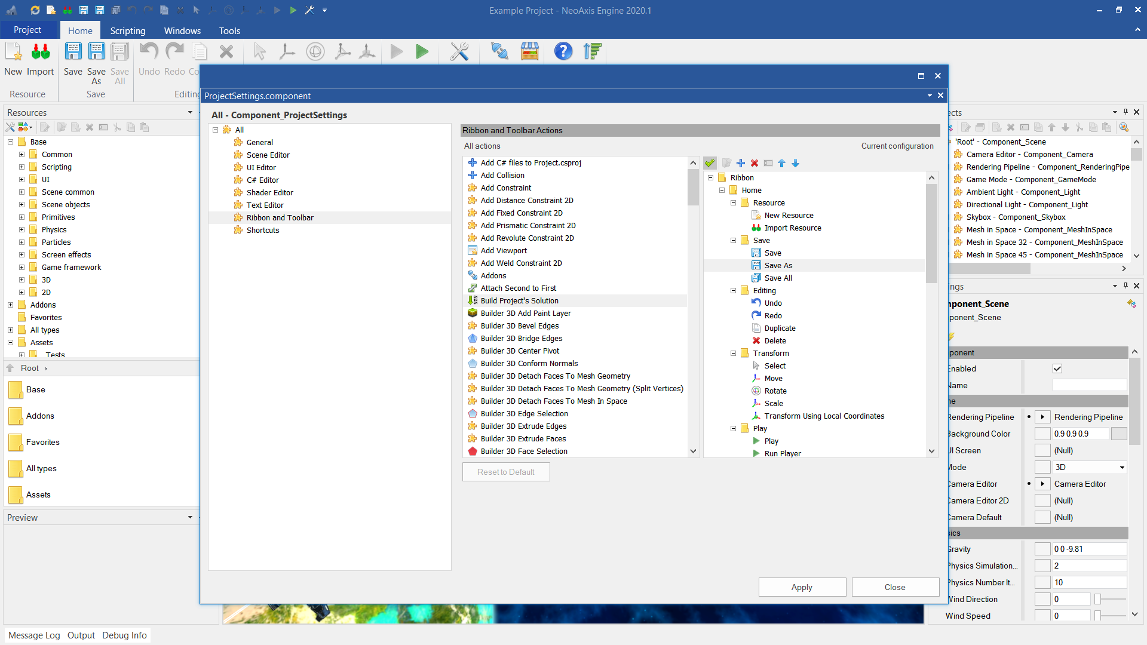Viewport: 1147px width, 645px height.
Task: Toggle the green checkmark enable button
Action: (x=710, y=163)
